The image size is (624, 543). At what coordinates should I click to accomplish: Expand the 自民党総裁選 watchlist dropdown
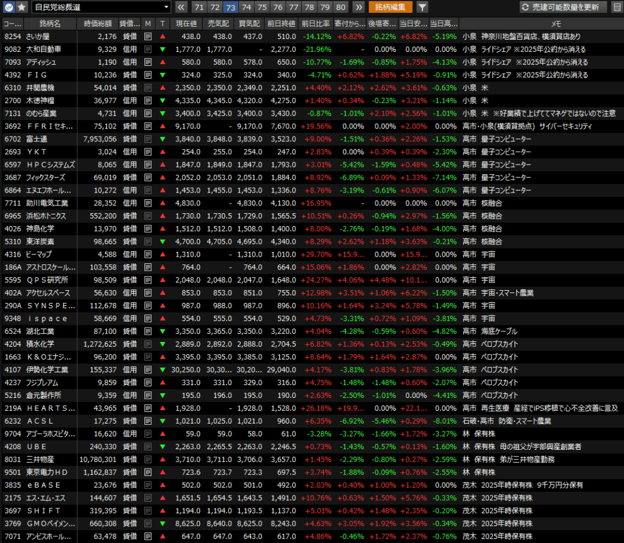[166, 7]
